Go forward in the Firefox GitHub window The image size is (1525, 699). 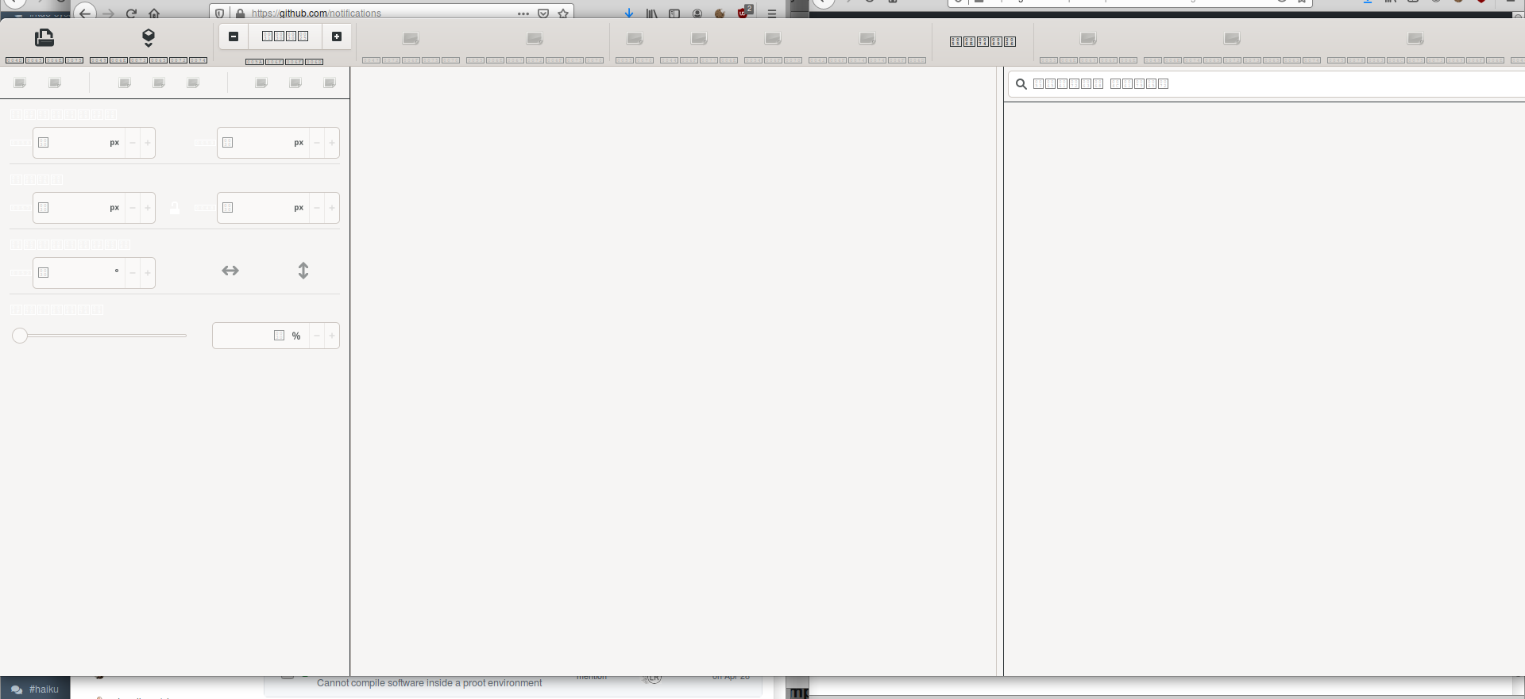pyautogui.click(x=109, y=13)
